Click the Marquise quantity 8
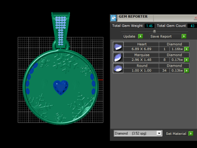 coord(164,60)
